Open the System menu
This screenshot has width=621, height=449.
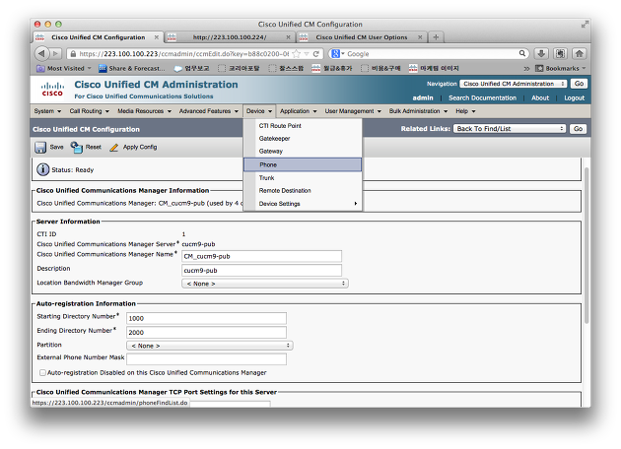point(47,111)
